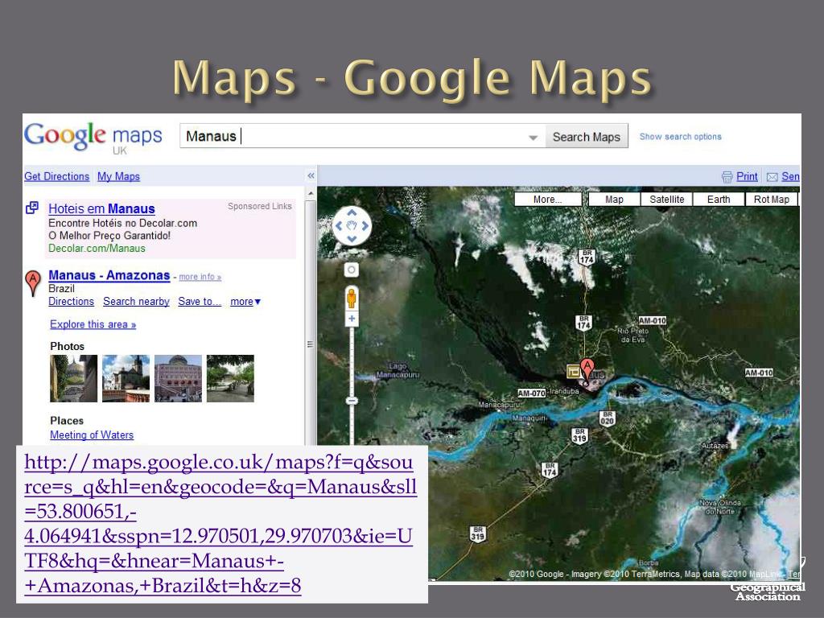This screenshot has height=618, width=824.
Task: Open the second photo with church tower
Action: pos(126,378)
